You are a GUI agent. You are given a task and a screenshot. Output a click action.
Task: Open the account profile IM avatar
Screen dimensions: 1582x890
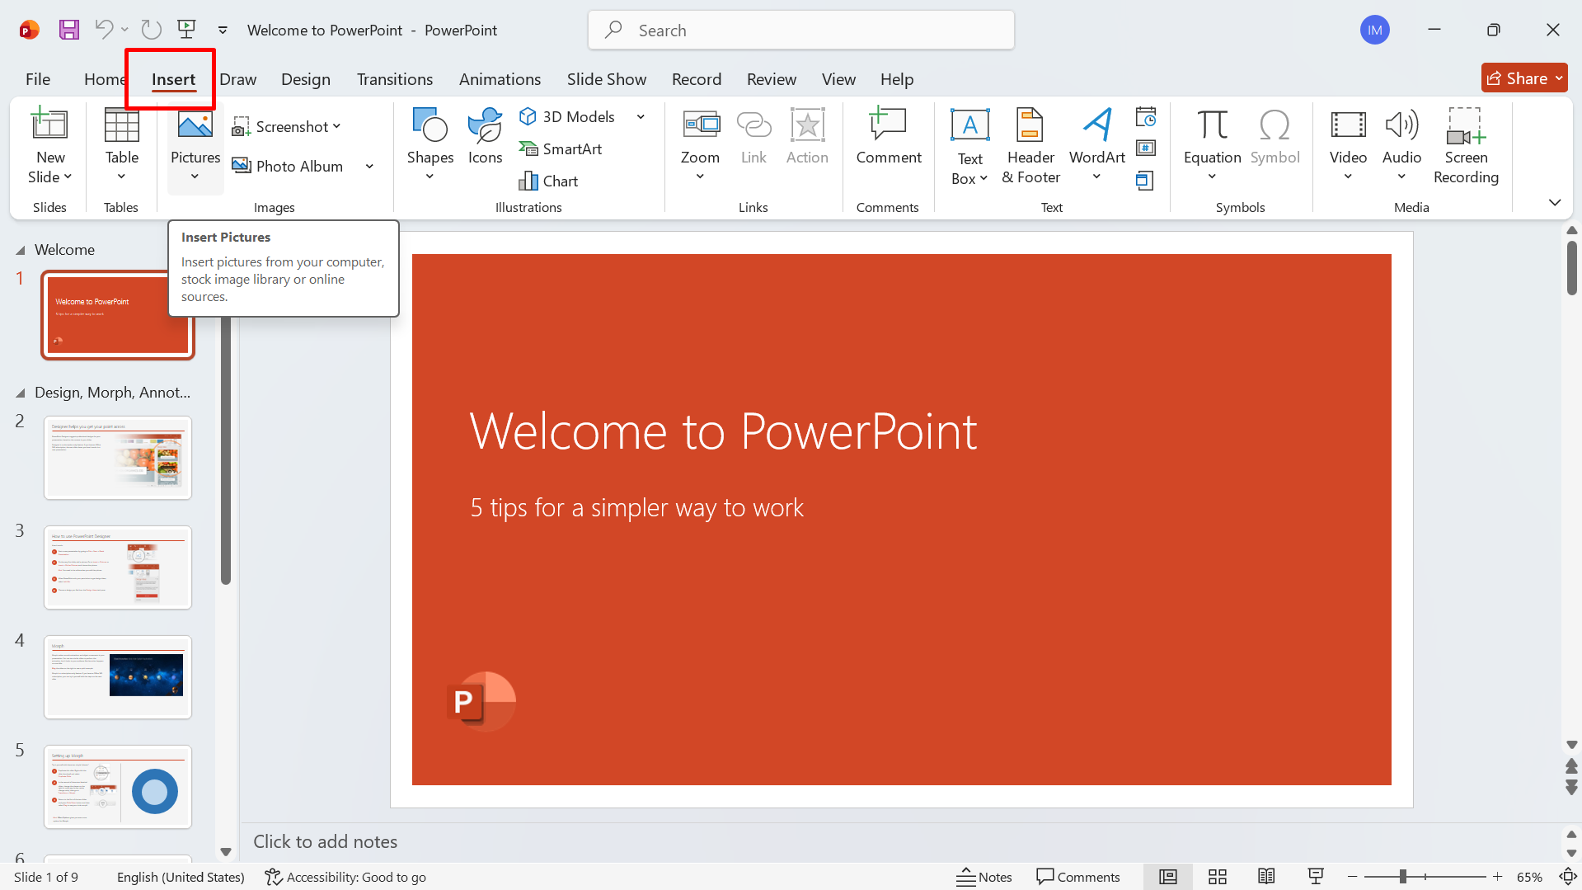pyautogui.click(x=1374, y=31)
